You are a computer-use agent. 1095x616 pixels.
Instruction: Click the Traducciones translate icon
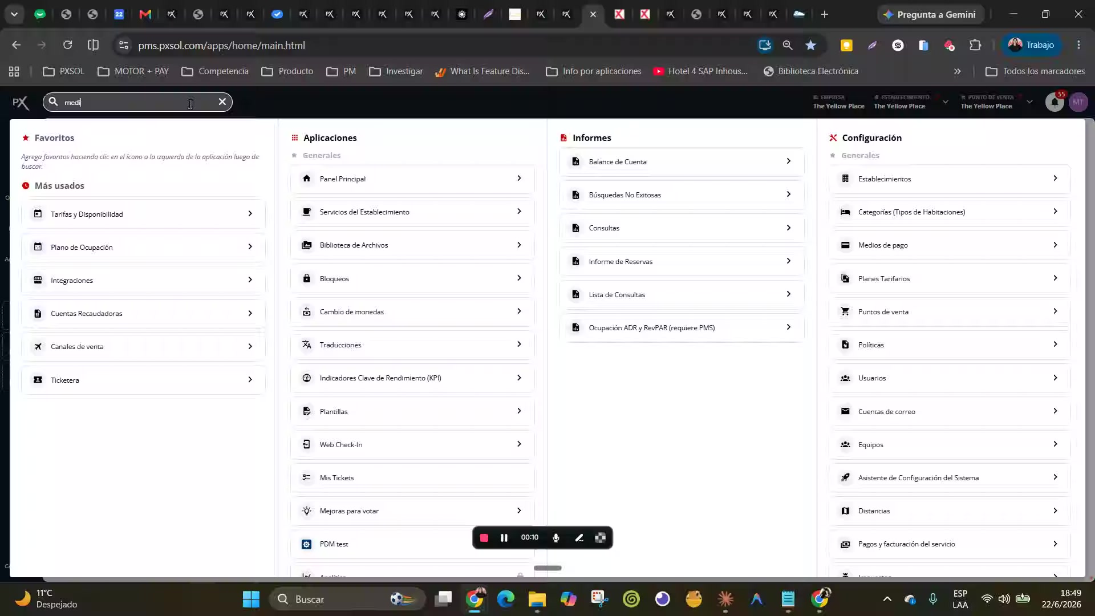coord(307,345)
